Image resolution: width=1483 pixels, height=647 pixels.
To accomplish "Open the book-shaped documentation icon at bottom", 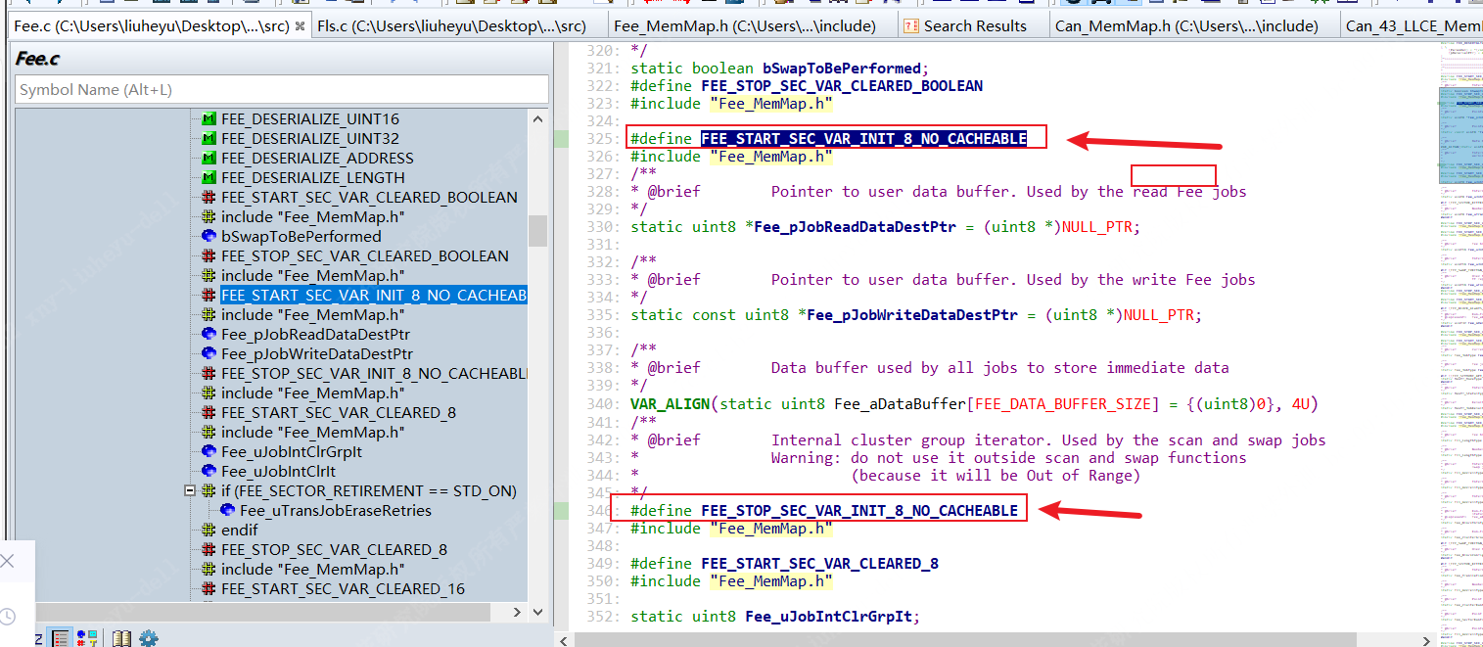I will click(x=121, y=637).
